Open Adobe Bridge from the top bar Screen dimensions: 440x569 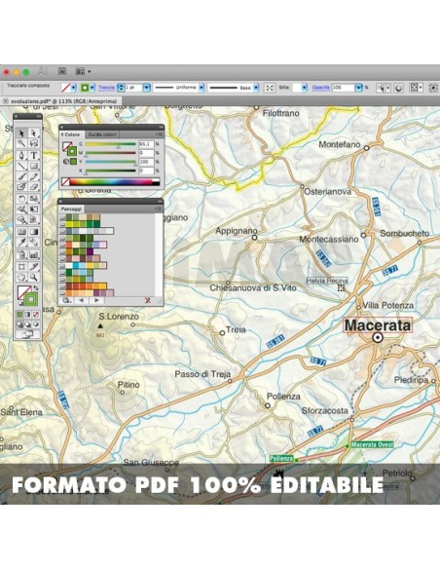pyautogui.click(x=62, y=71)
